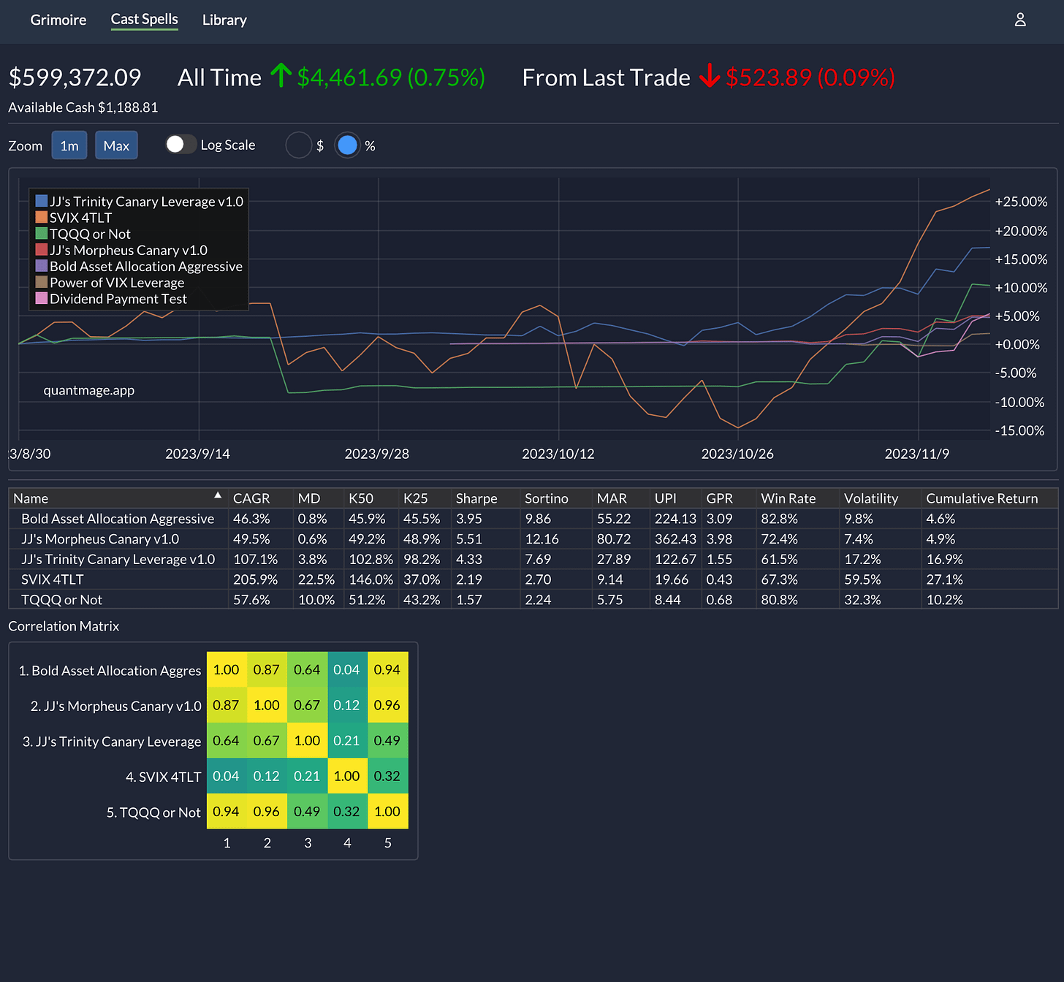Click the SVIX 4TLT table row
This screenshot has width=1064, height=982.
tap(533, 579)
